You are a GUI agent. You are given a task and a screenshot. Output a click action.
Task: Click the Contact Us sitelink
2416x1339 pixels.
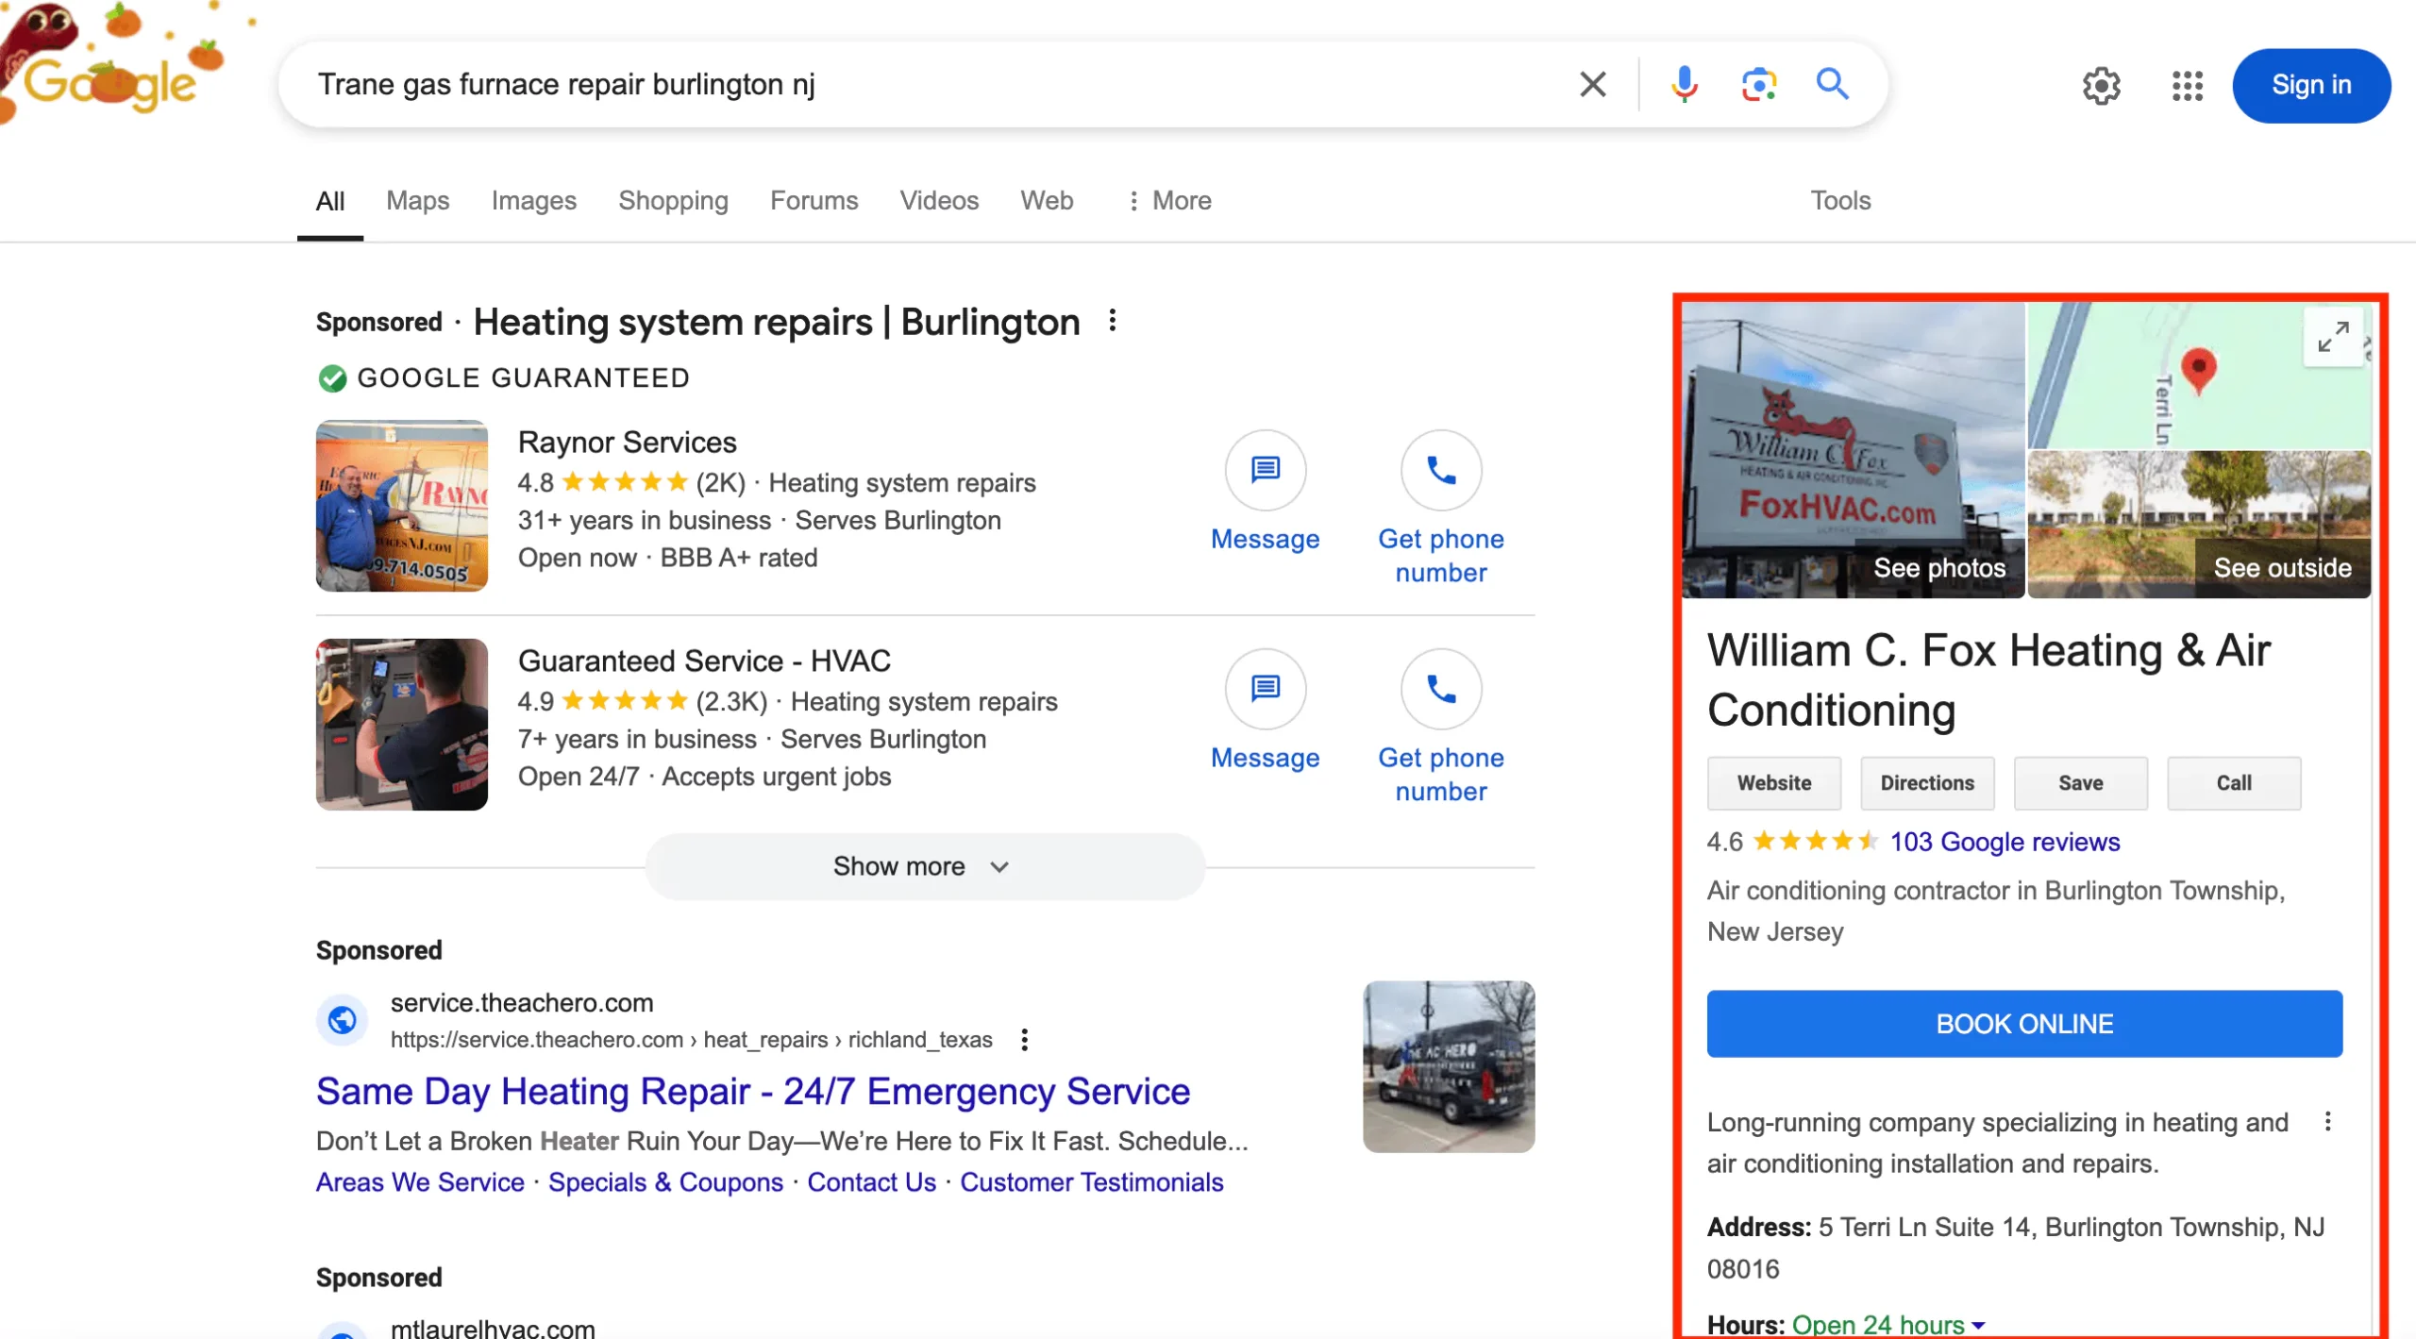click(871, 1181)
